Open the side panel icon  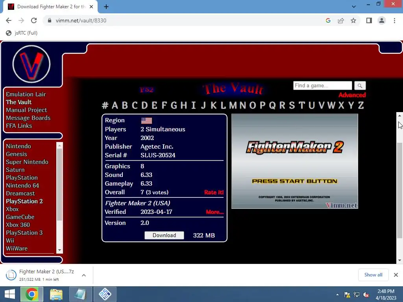(x=369, y=20)
